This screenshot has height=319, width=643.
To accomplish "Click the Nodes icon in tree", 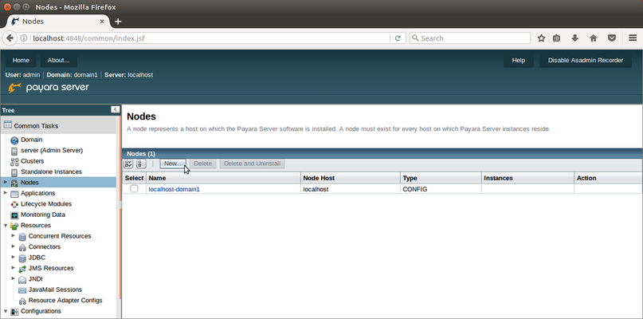I will (x=14, y=183).
